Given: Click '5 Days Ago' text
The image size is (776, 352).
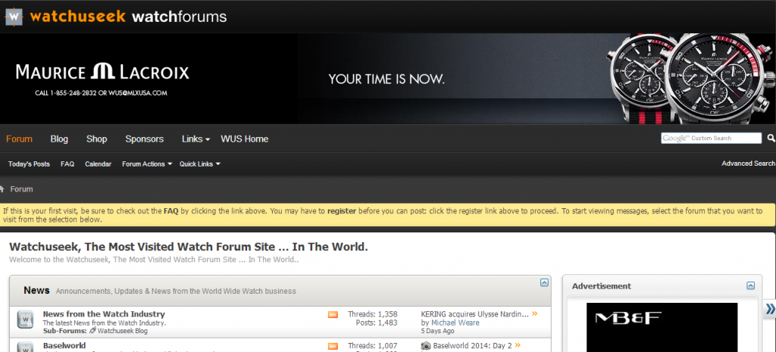Looking at the screenshot, I should (x=437, y=332).
